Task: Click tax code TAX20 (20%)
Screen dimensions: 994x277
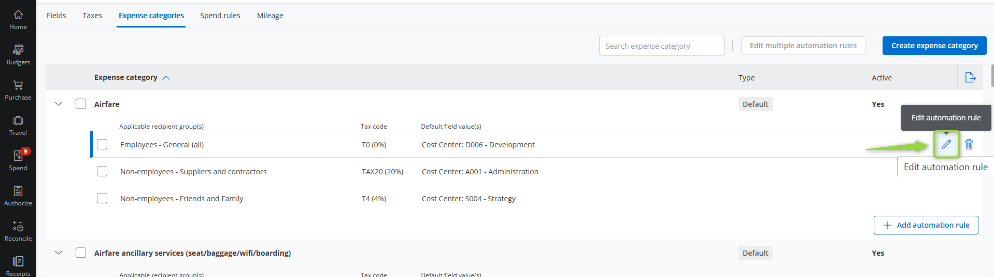Action: (x=382, y=172)
